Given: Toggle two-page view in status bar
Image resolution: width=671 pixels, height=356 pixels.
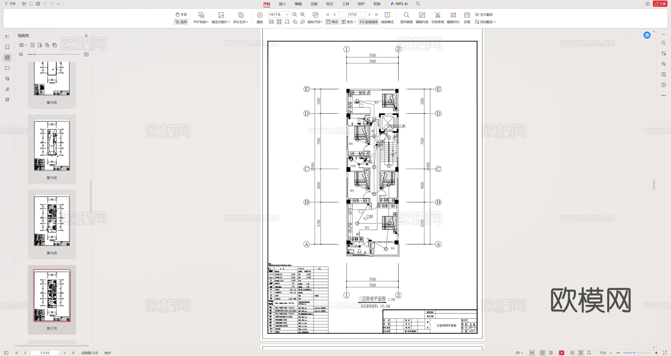Looking at the screenshot, I should [x=551, y=353].
